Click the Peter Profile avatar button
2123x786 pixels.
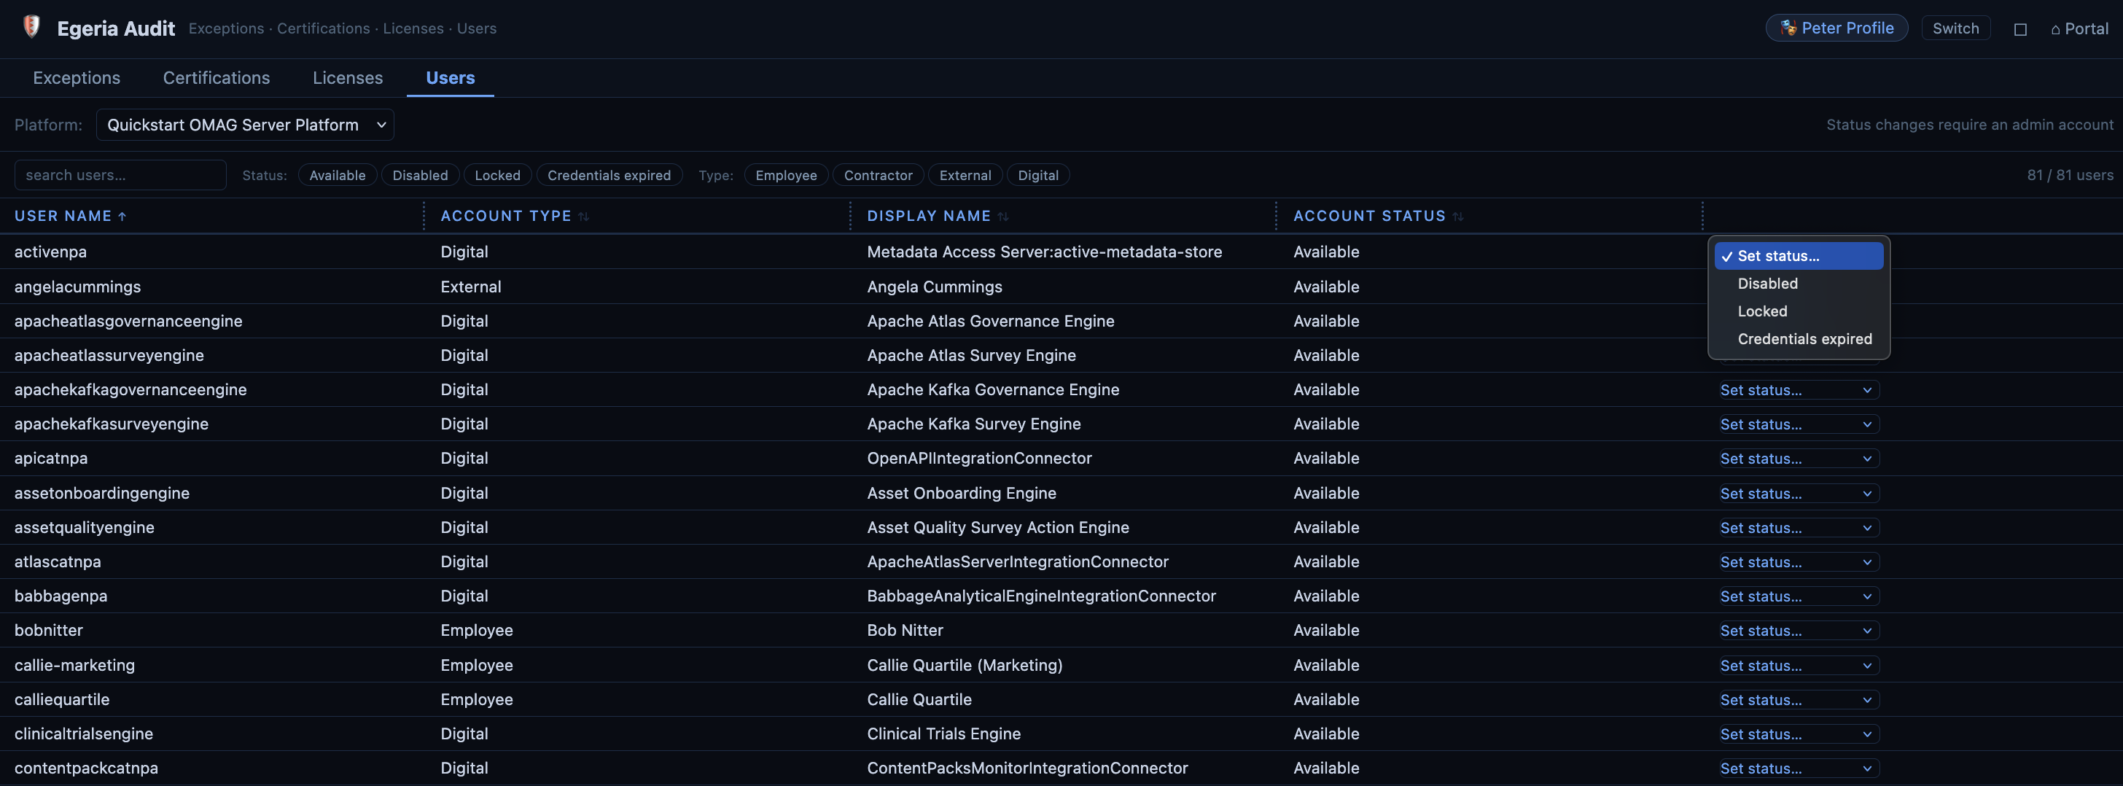point(1836,28)
